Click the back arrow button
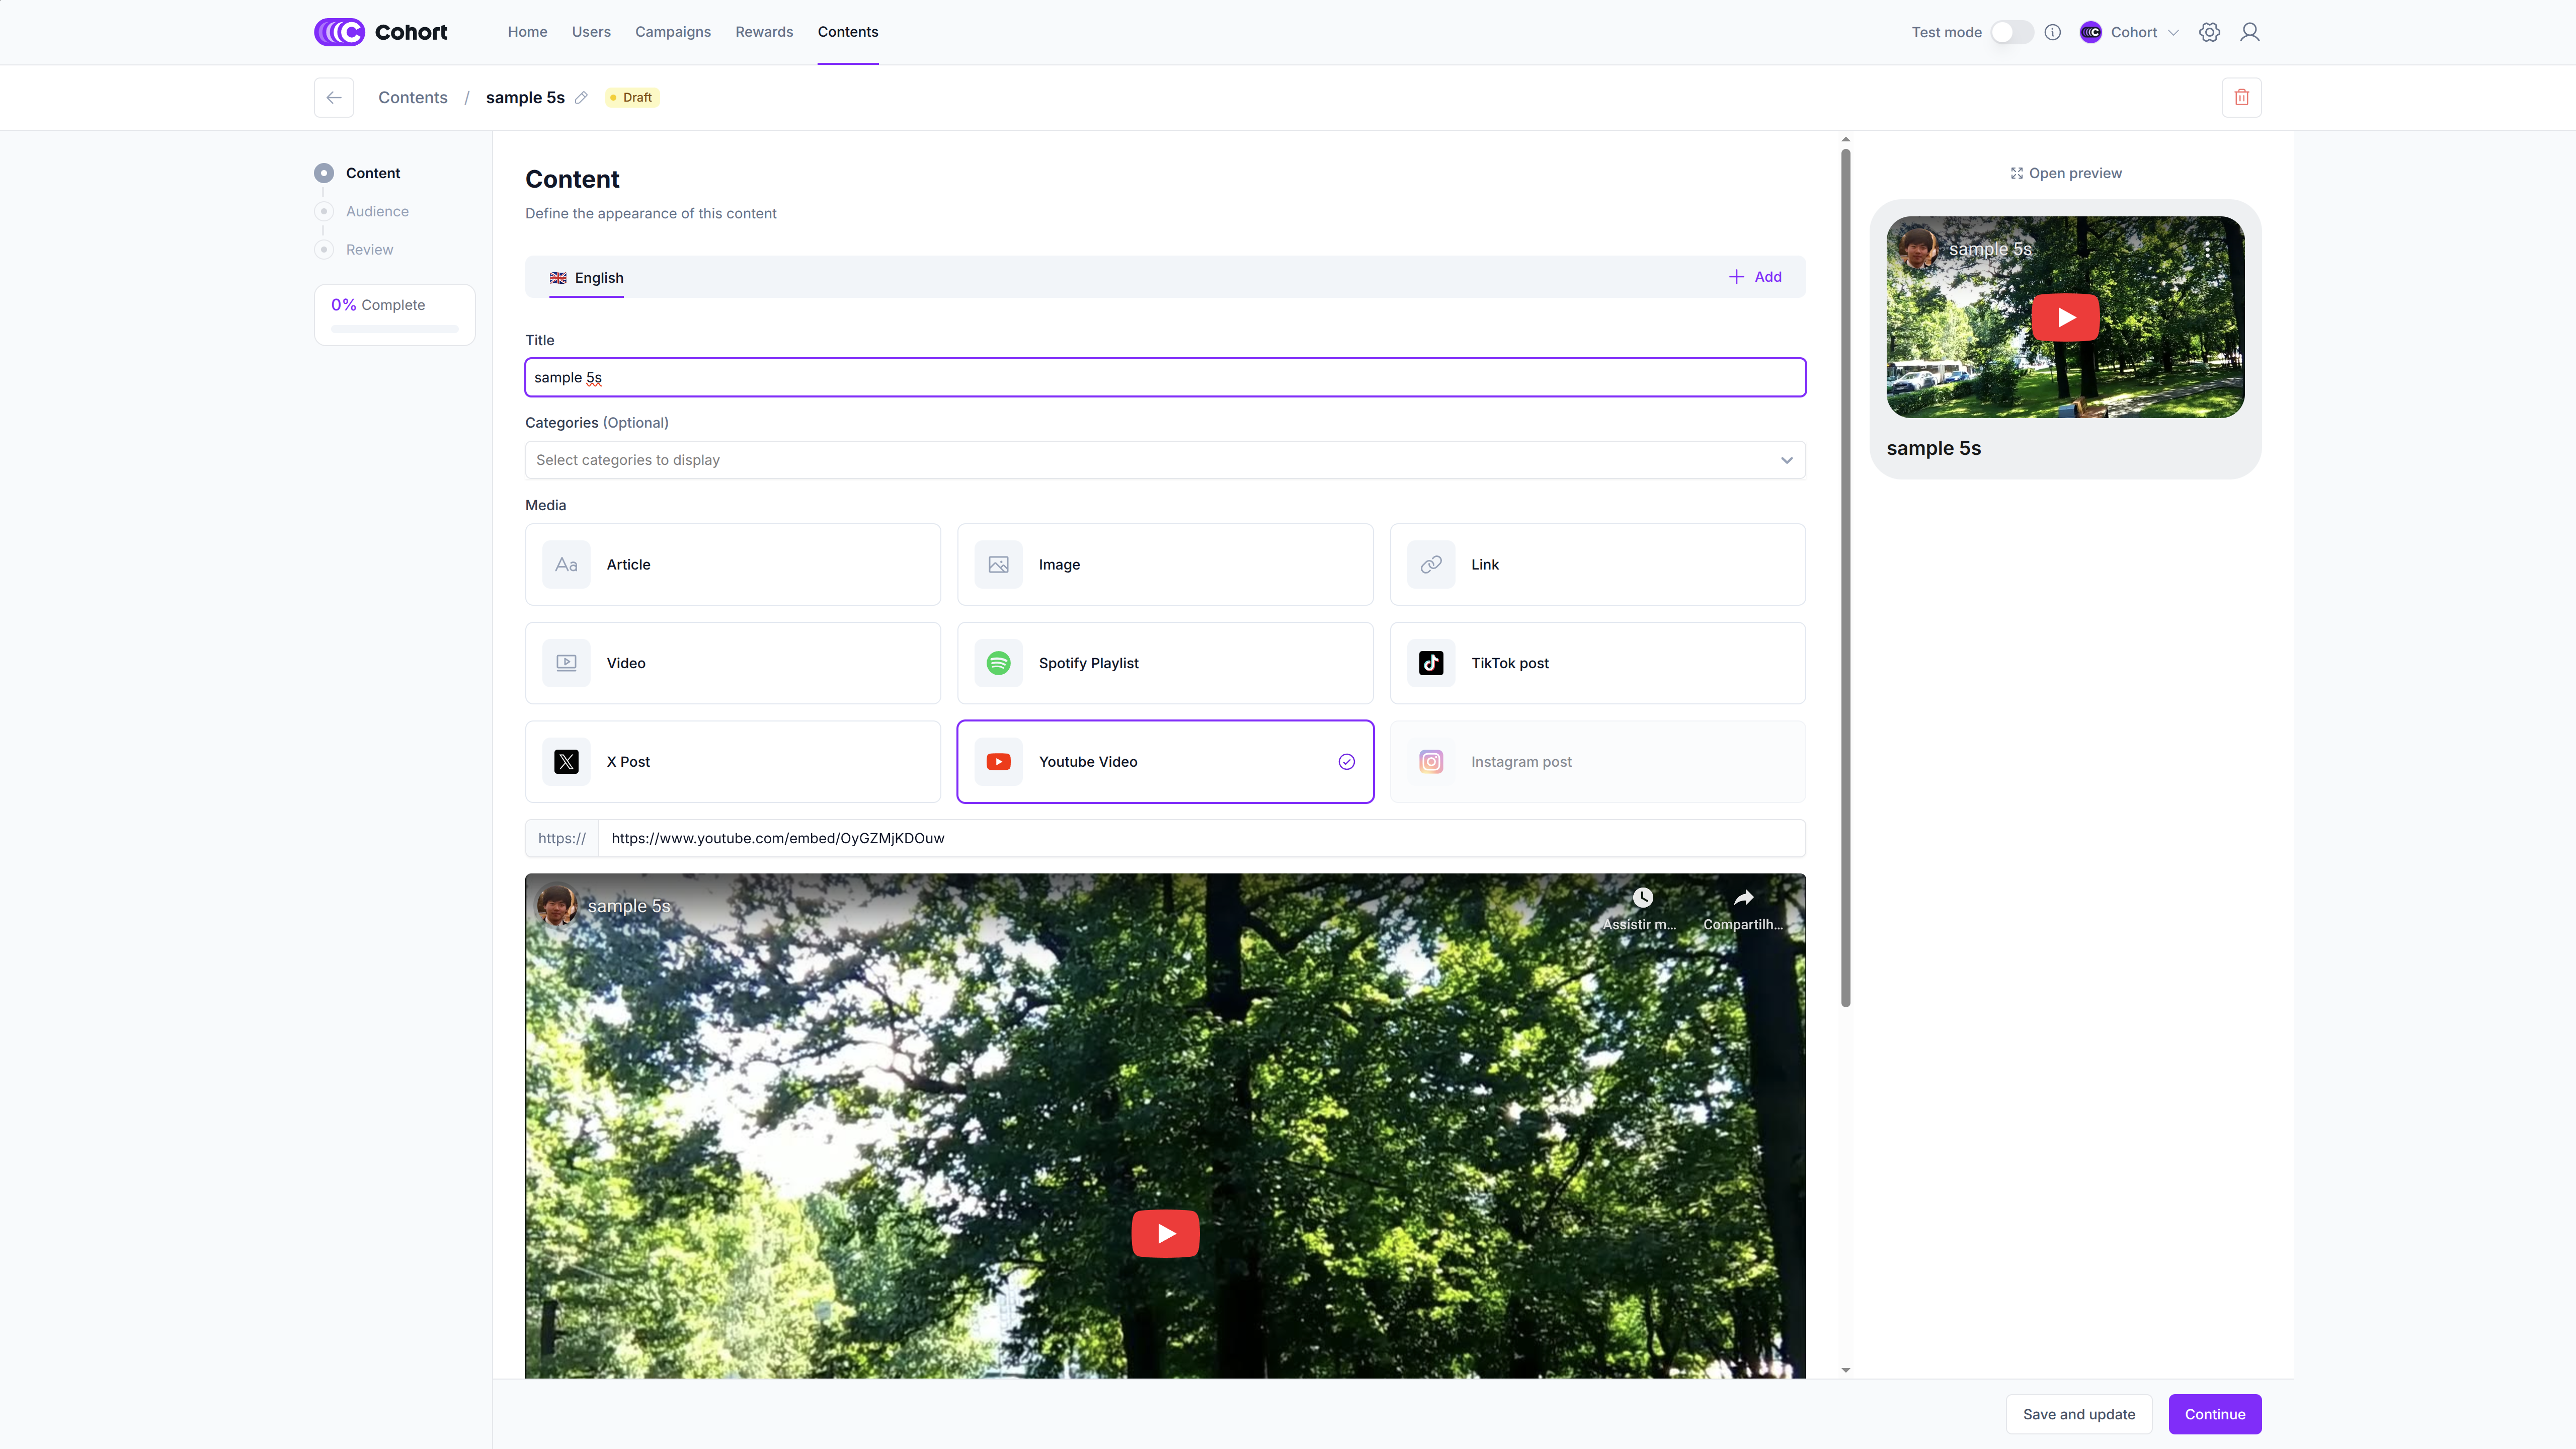The width and height of the screenshot is (2576, 1449). (x=334, y=97)
